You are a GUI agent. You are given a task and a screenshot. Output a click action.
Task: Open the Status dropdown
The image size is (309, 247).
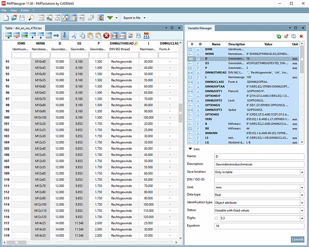(302, 210)
